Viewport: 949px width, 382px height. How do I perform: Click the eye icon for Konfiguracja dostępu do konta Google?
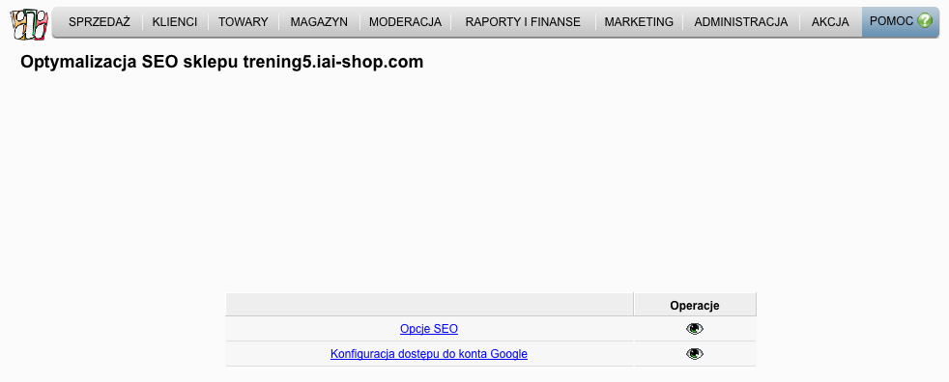[x=695, y=354]
